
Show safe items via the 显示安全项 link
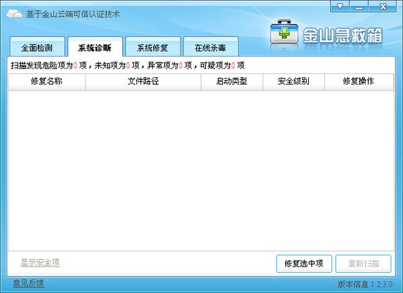pos(40,263)
